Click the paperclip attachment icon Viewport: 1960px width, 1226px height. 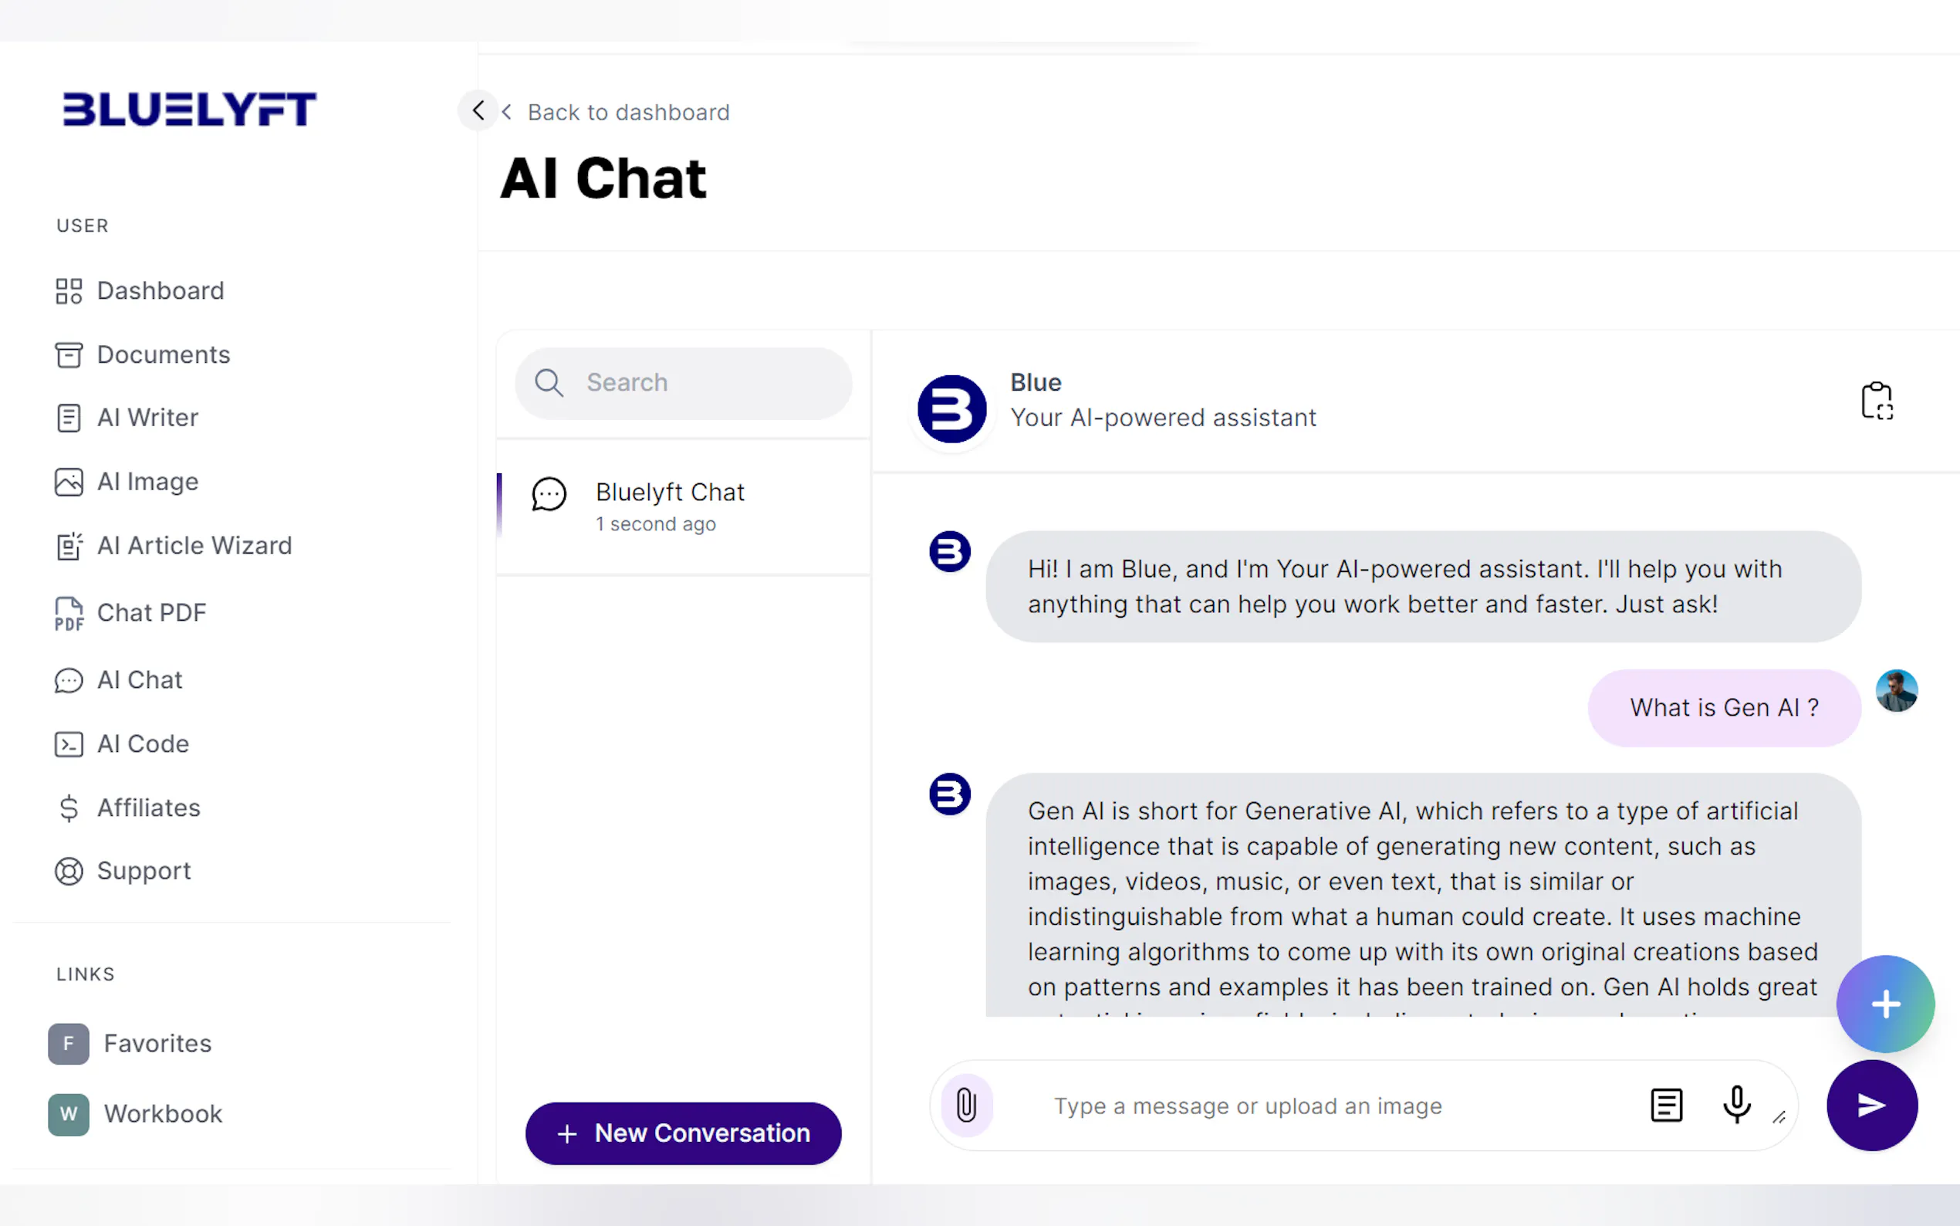point(966,1106)
